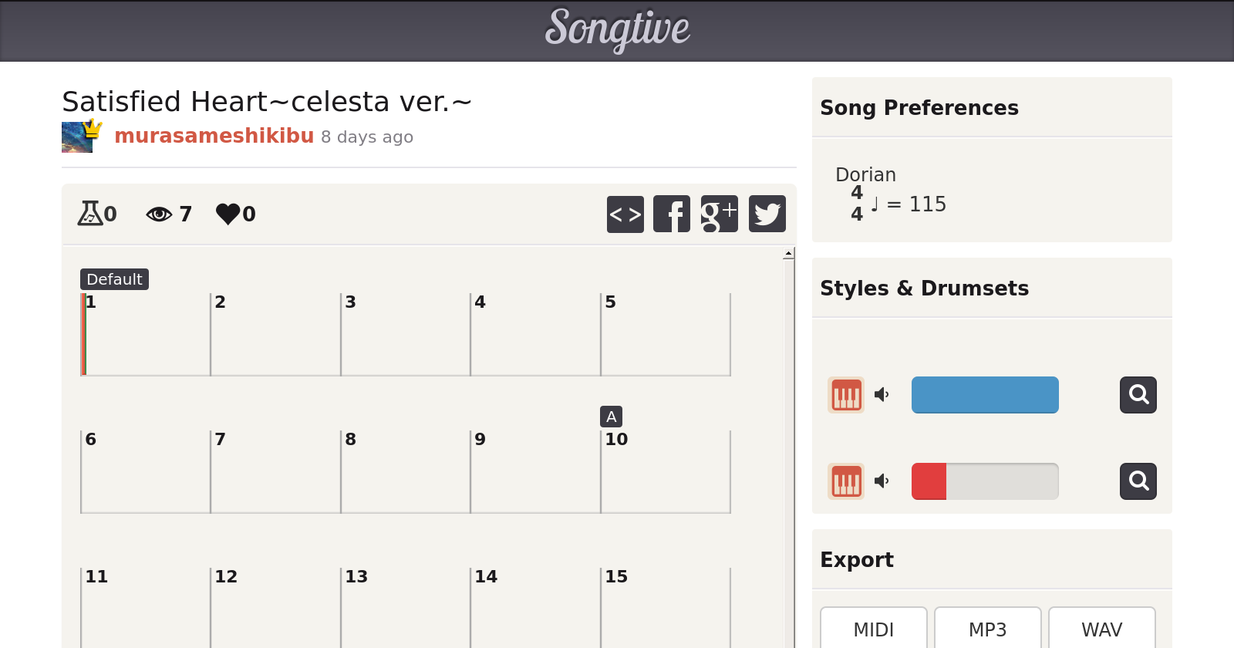Search styles for the blue track
The width and height of the screenshot is (1234, 648).
coord(1138,395)
